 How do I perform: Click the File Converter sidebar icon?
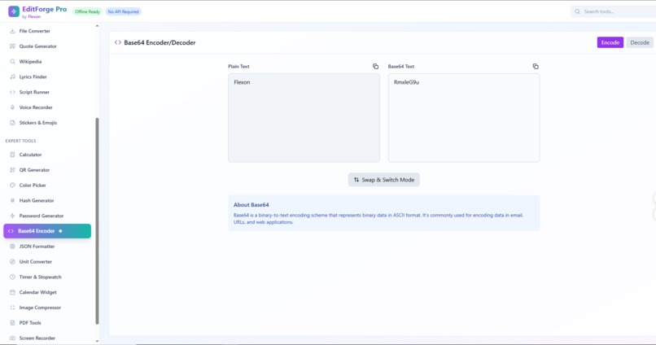point(12,31)
